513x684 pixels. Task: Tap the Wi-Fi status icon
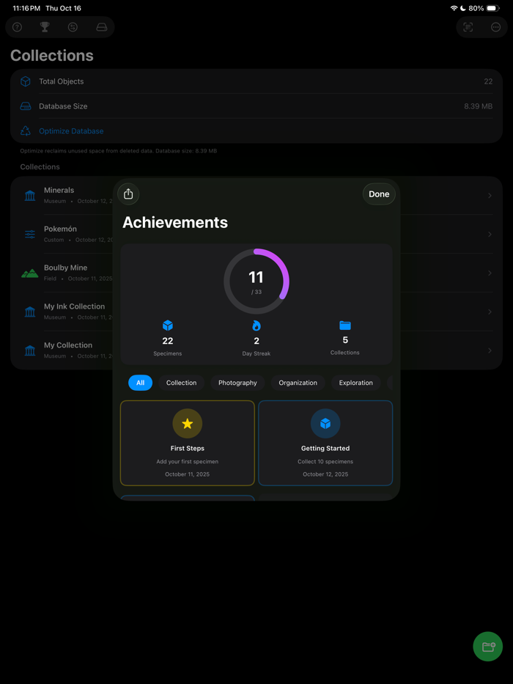pyautogui.click(x=454, y=8)
